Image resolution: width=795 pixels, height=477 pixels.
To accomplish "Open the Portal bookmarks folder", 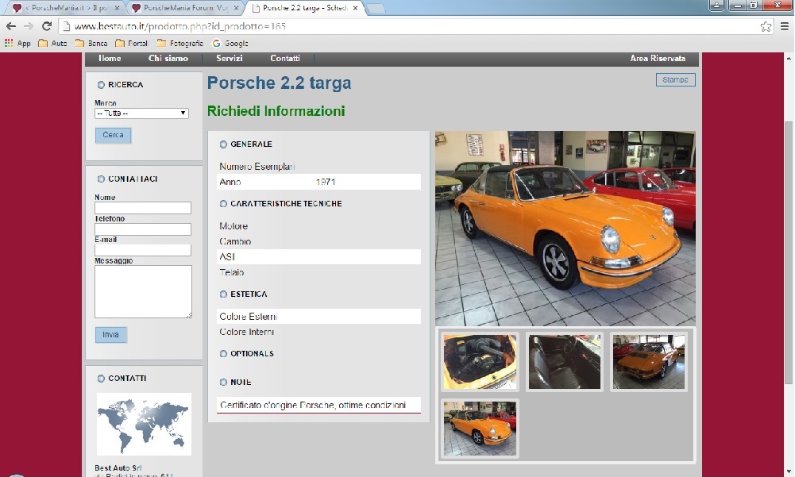I will coord(131,43).
